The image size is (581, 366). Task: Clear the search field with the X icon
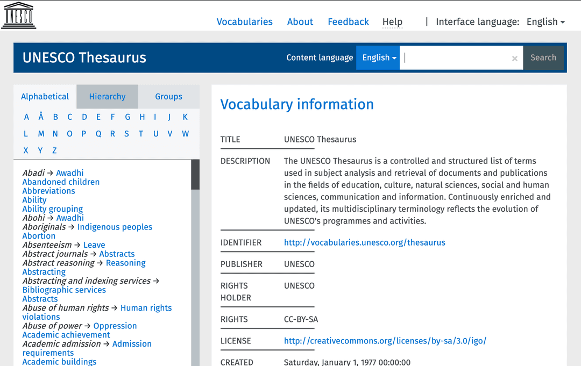pos(515,58)
